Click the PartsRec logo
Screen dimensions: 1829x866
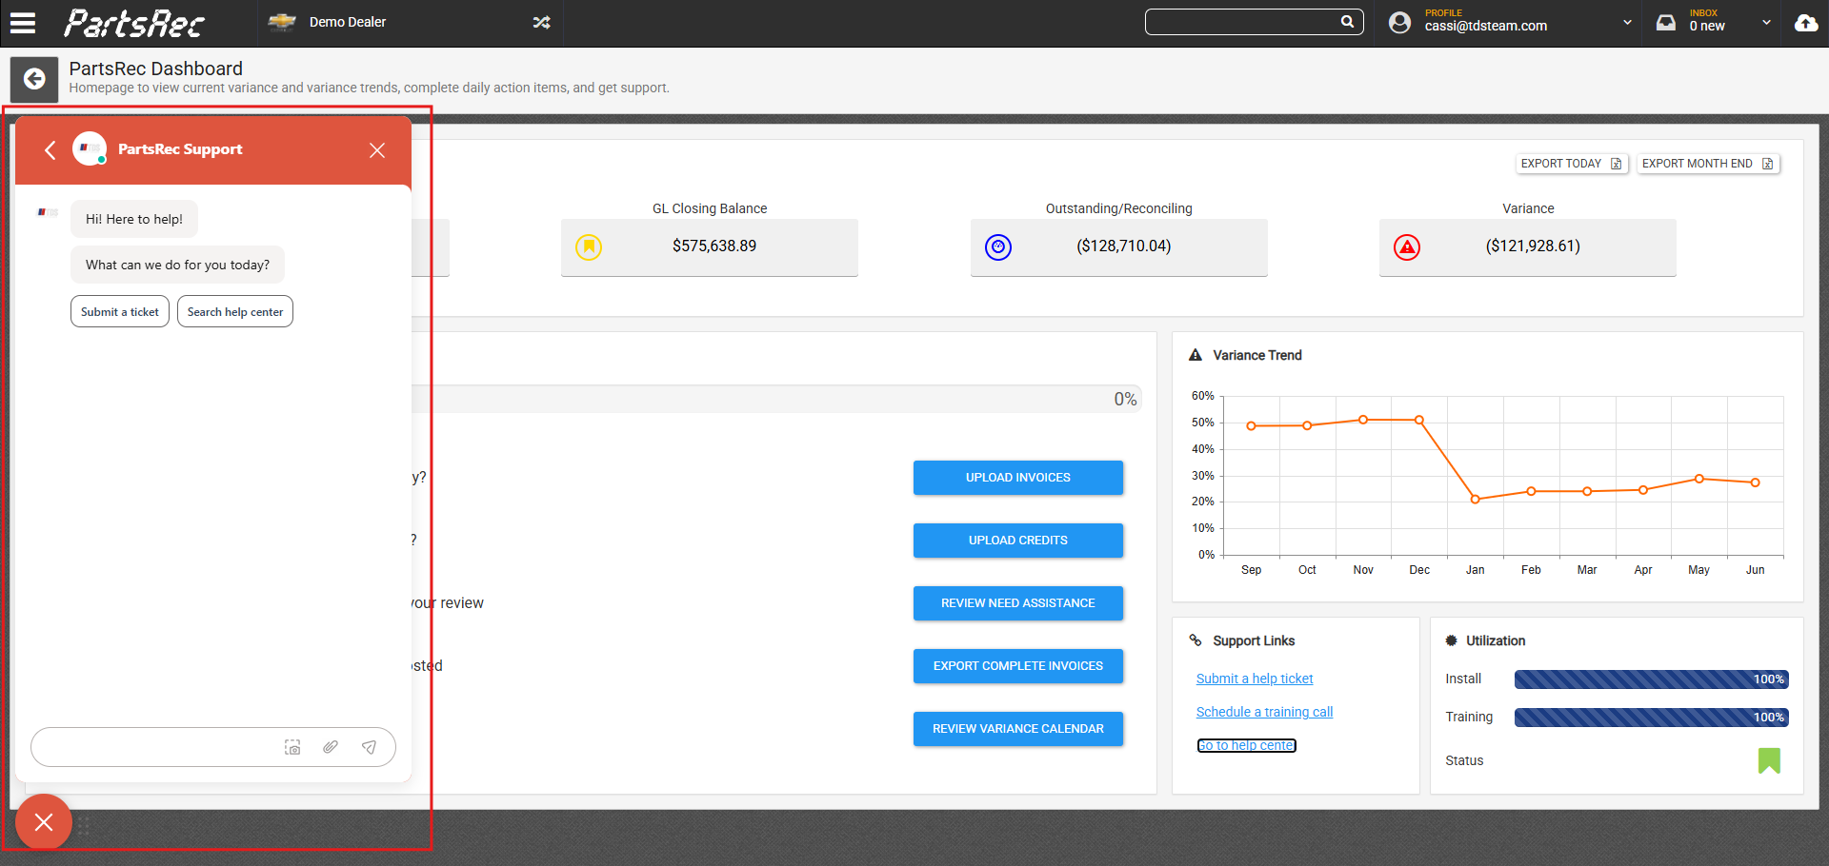[134, 23]
